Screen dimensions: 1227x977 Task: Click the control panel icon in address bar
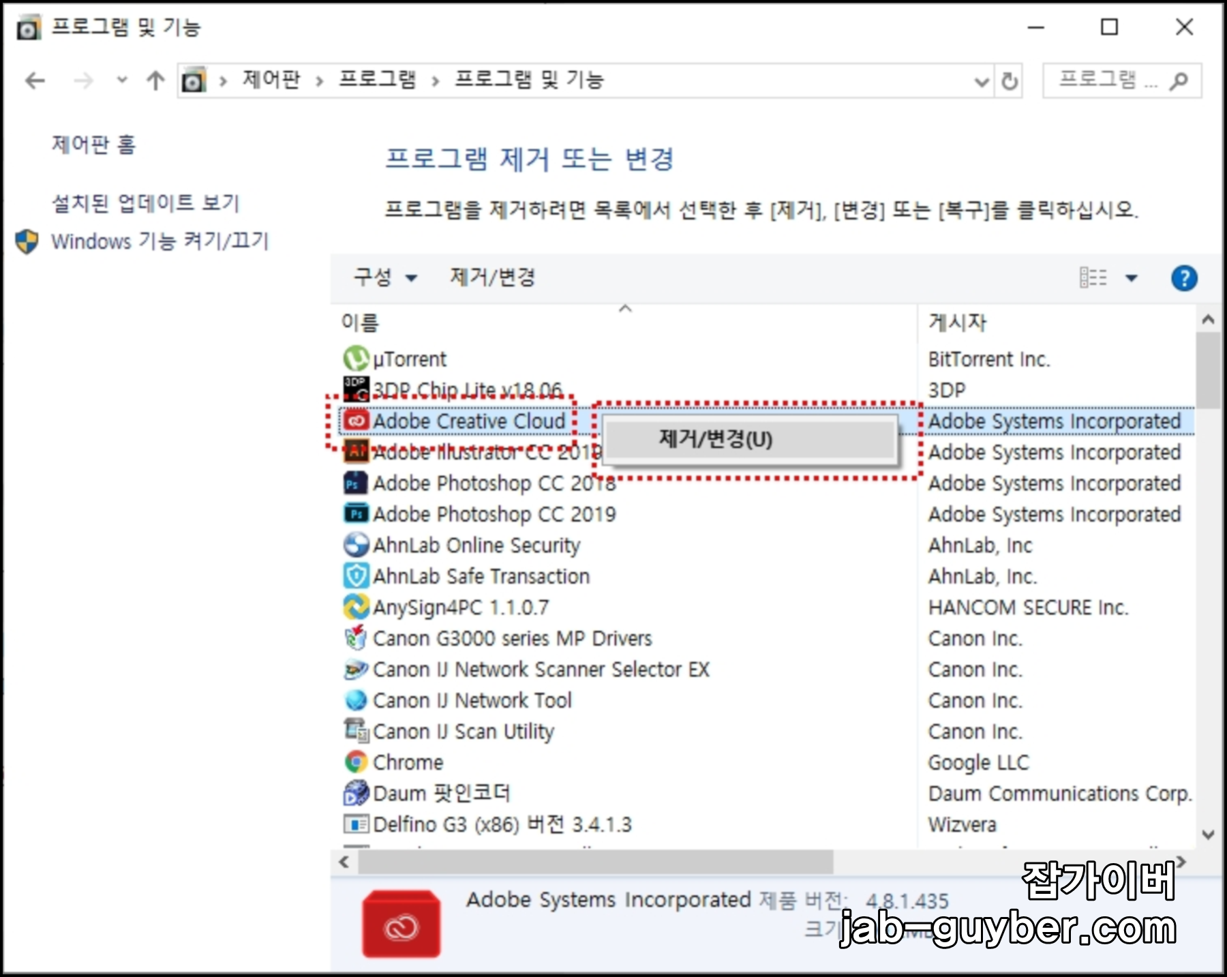[x=194, y=80]
